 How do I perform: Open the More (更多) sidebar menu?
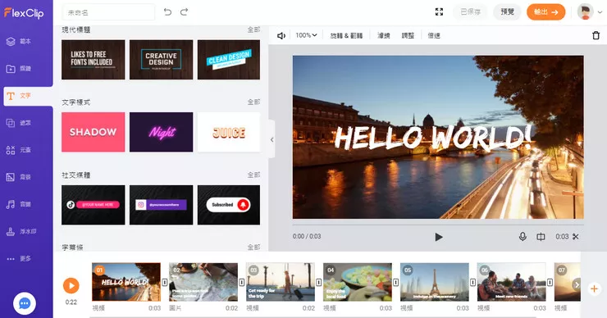[19, 258]
